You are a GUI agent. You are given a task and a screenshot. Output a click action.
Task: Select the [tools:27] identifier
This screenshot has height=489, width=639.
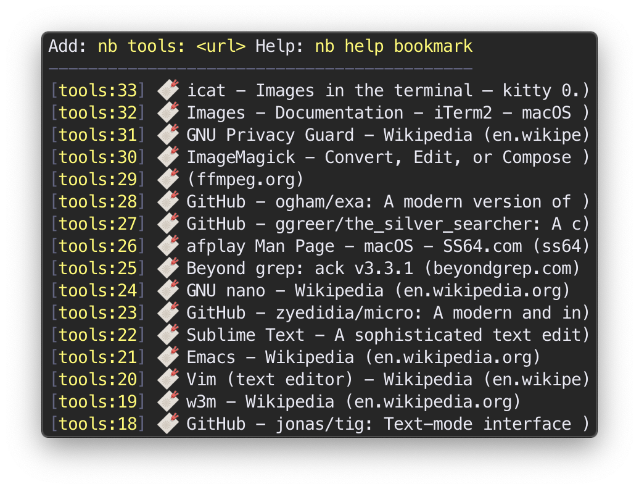click(98, 224)
